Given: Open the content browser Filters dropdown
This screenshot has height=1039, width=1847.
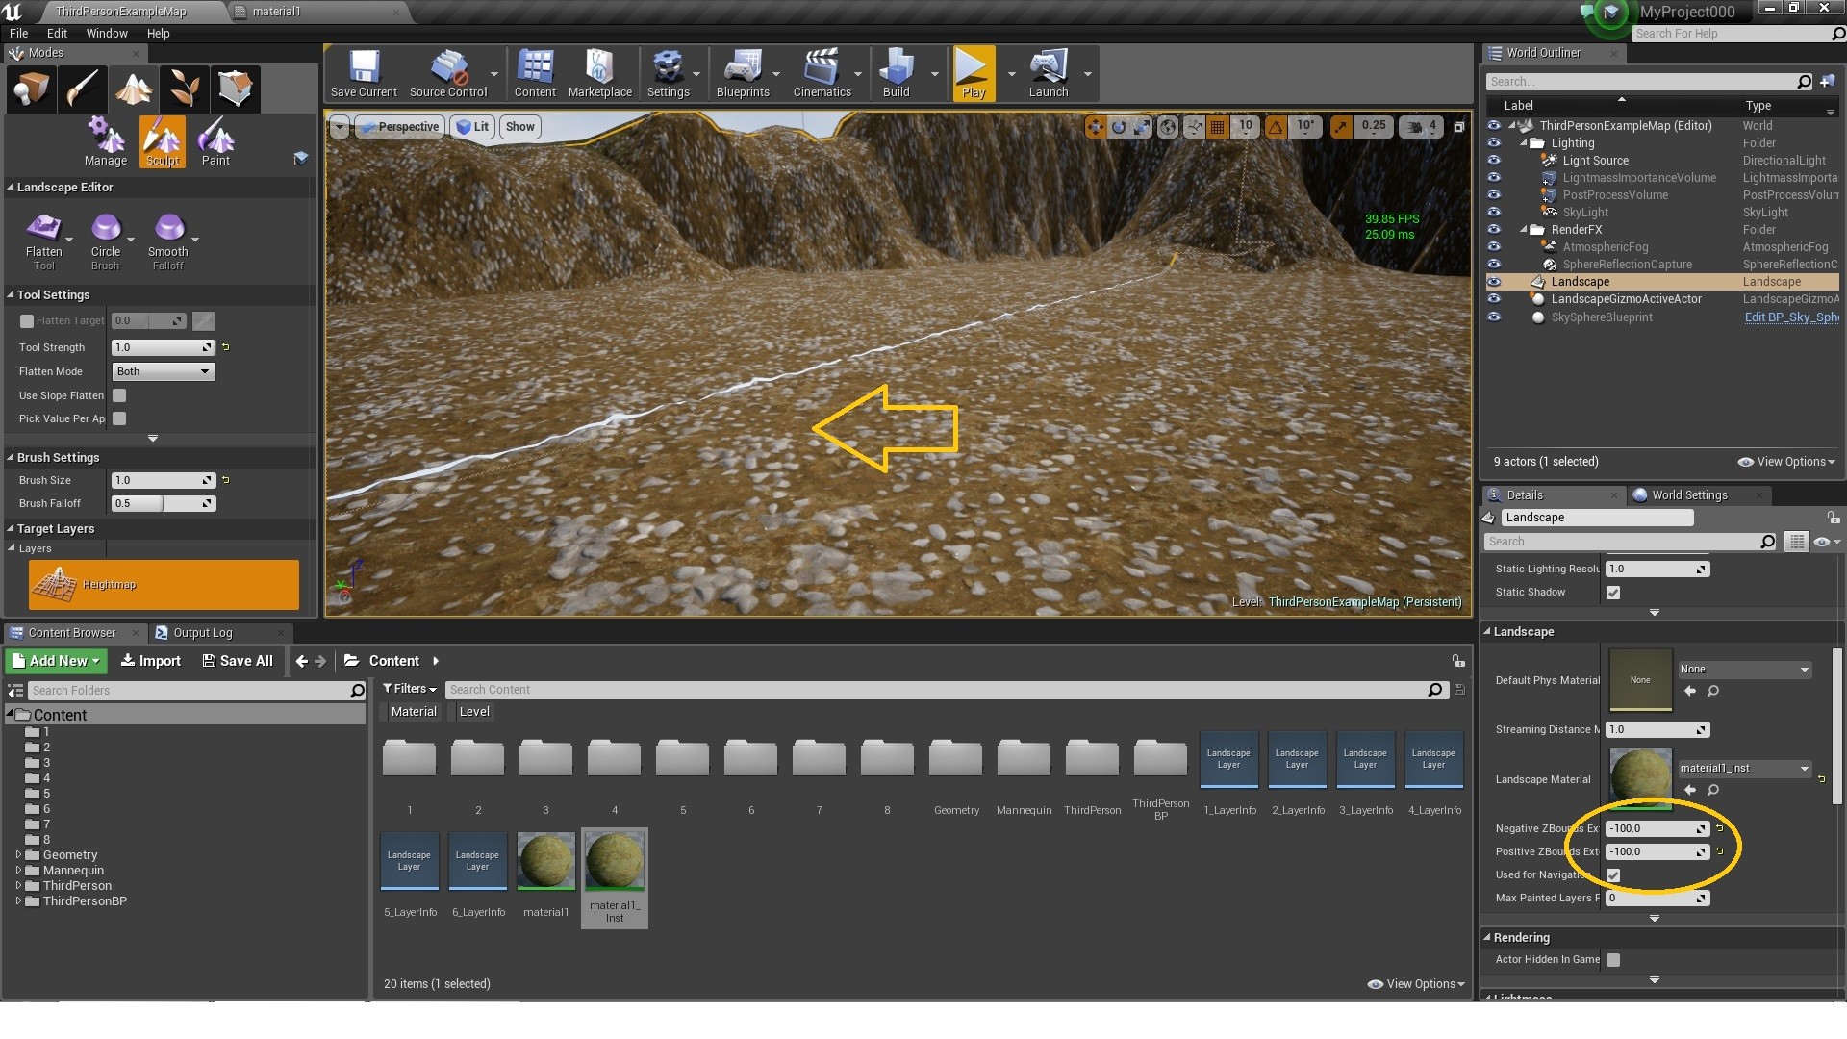Looking at the screenshot, I should 410,689.
